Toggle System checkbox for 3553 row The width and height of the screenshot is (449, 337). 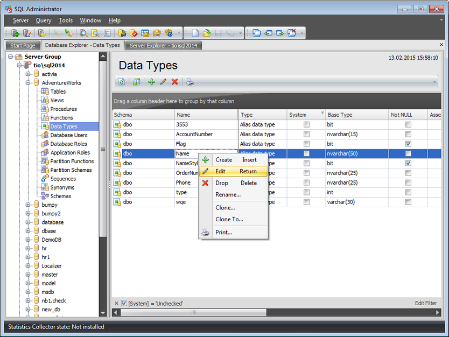[306, 124]
